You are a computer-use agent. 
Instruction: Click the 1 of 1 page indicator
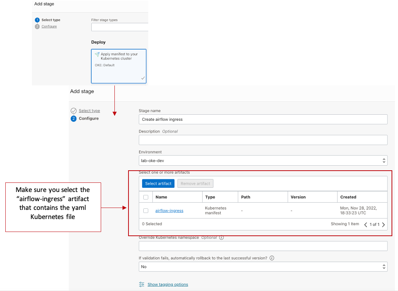coord(374,224)
